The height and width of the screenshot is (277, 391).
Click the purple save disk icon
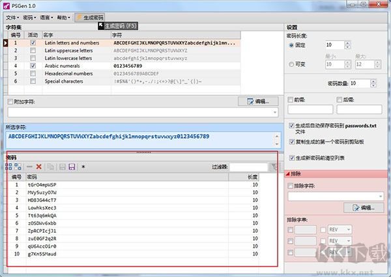72,167
